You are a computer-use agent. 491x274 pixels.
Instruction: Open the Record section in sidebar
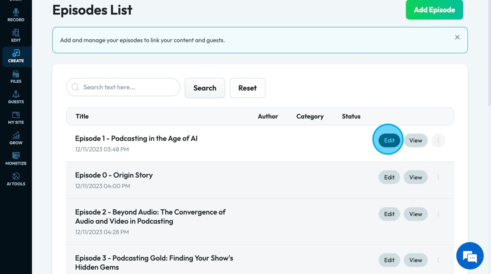pyautogui.click(x=16, y=15)
